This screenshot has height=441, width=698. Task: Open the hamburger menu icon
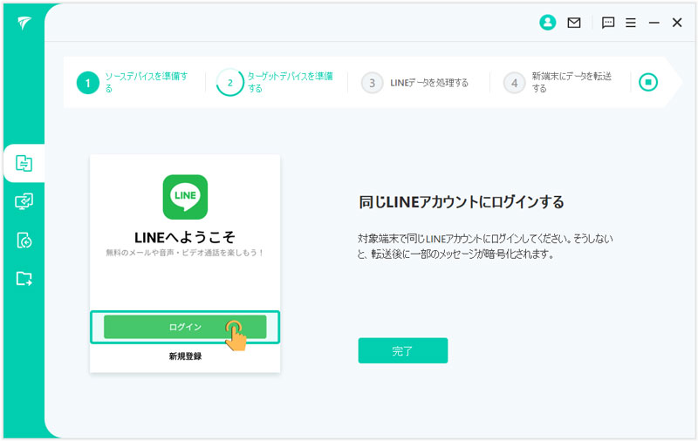click(630, 23)
